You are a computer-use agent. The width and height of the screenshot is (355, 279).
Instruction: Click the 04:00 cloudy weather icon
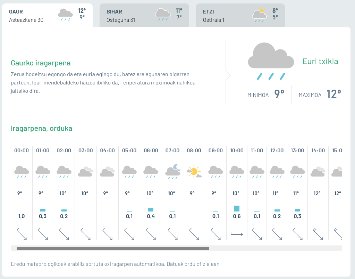pos(107,172)
